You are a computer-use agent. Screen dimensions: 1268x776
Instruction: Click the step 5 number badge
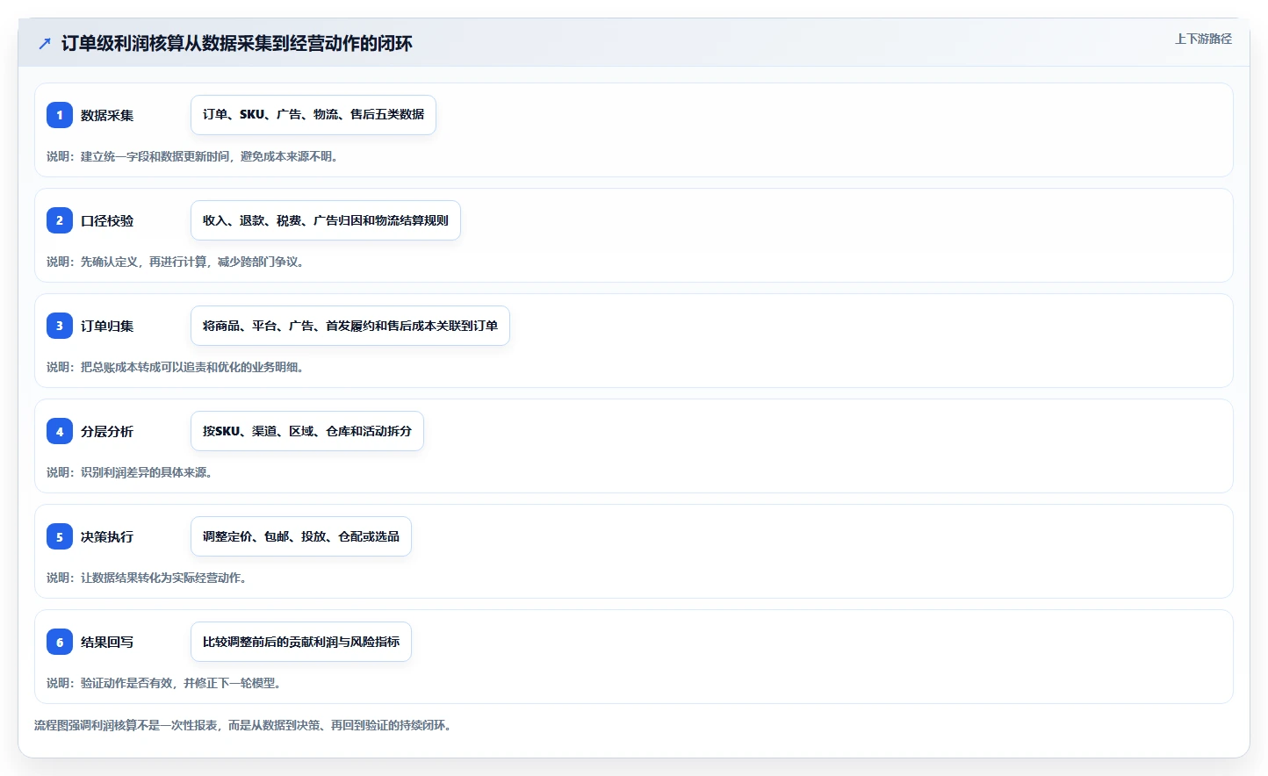coord(60,536)
